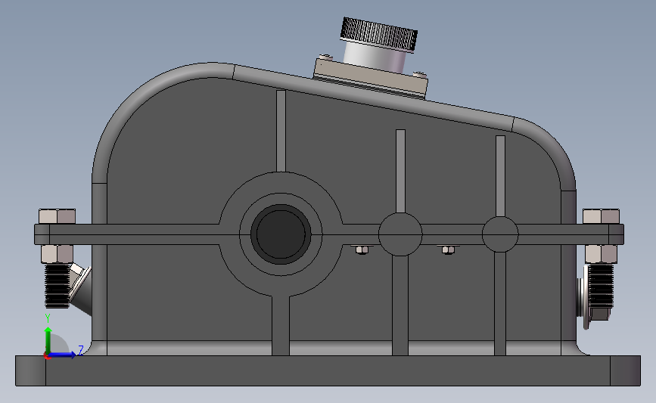Screen dimensions: 656x403
Task: Select the left threaded bolt shank
Action: click(57, 286)
